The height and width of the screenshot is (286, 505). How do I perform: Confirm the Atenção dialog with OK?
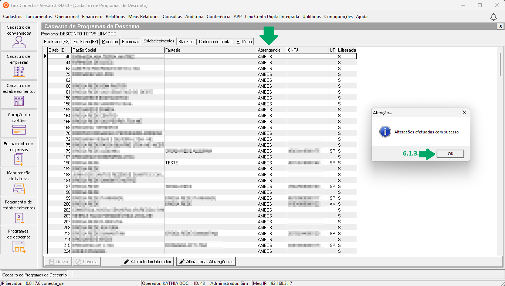tap(450, 154)
